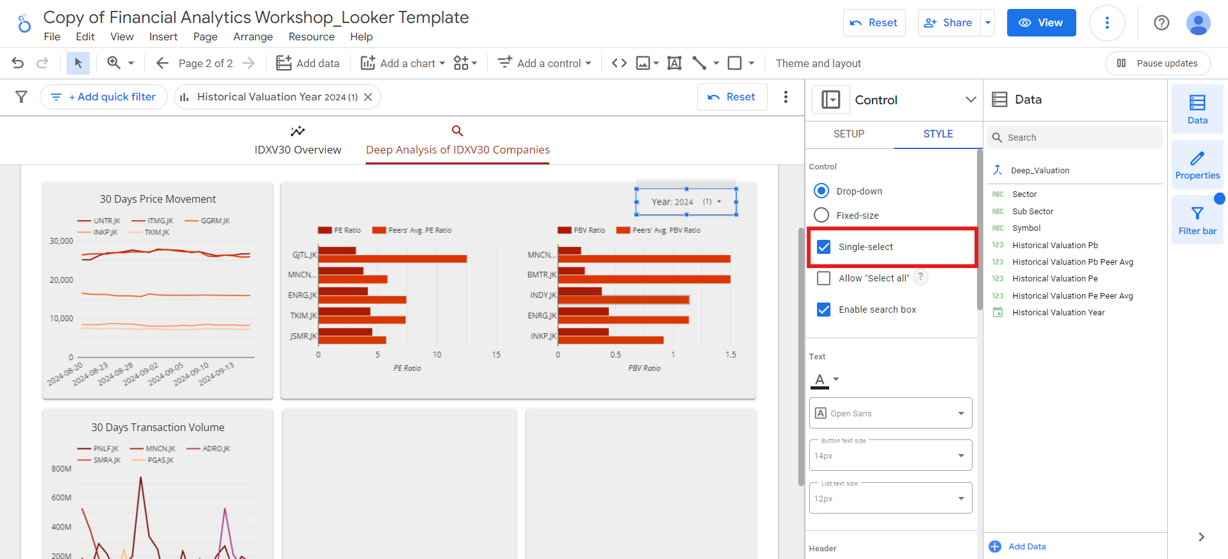Disable the Enable search box checkbox
Screen dimensions: 1228x559
click(824, 310)
